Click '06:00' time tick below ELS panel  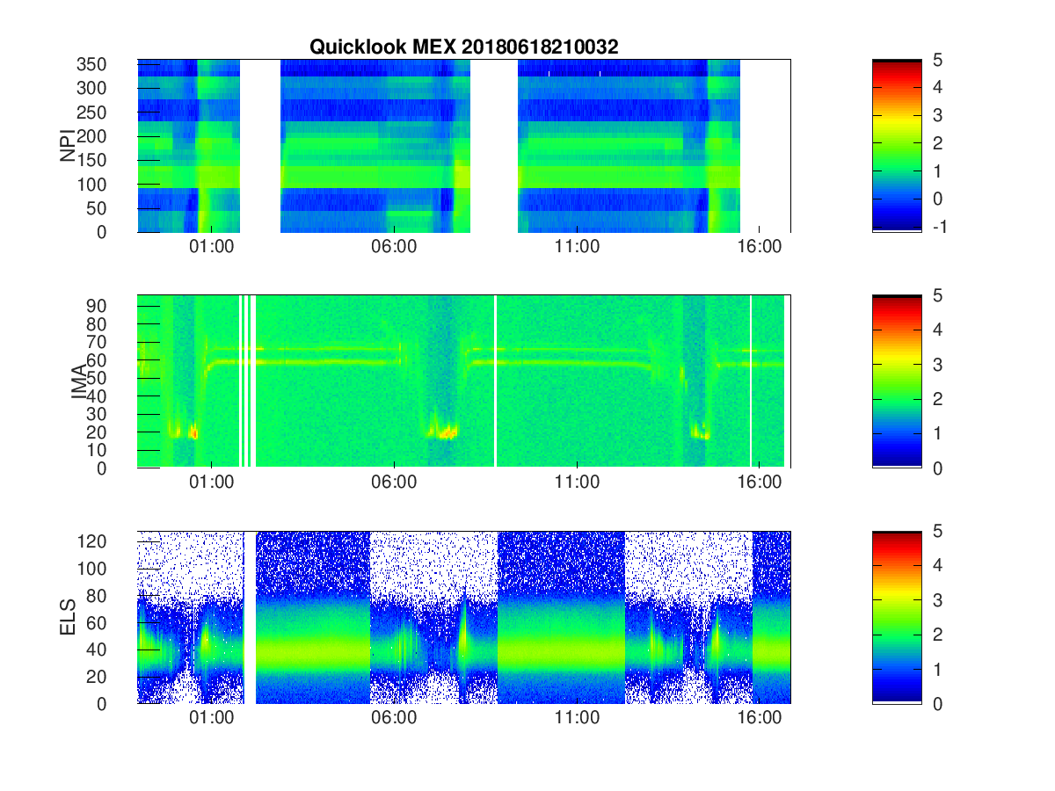click(x=395, y=718)
